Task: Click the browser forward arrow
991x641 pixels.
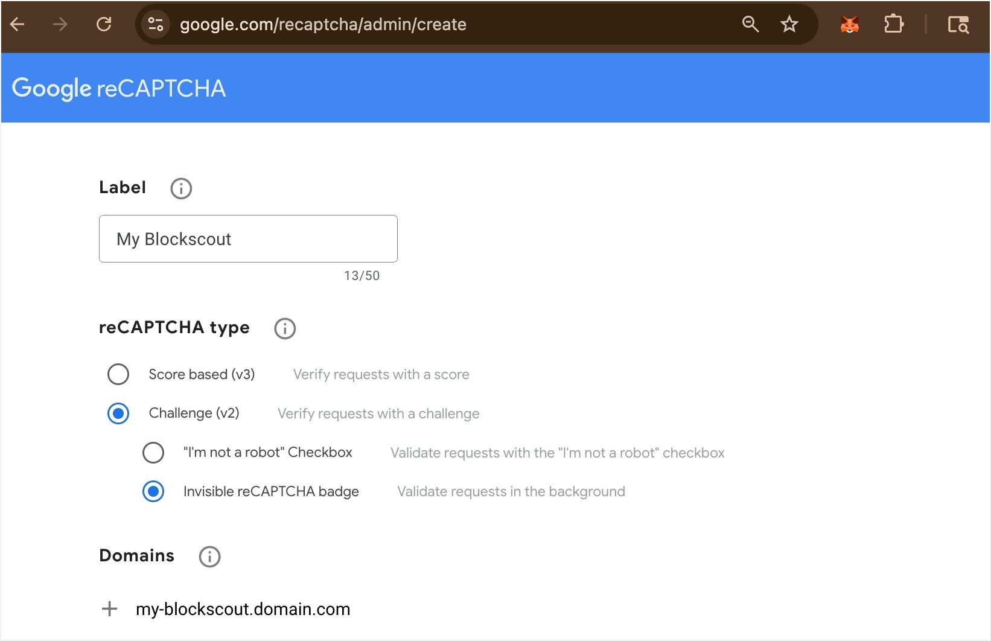Action: [x=60, y=24]
